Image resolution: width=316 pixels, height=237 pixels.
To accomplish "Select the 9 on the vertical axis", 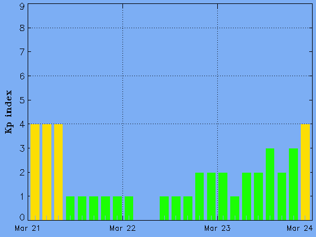I will click(x=22, y=6).
